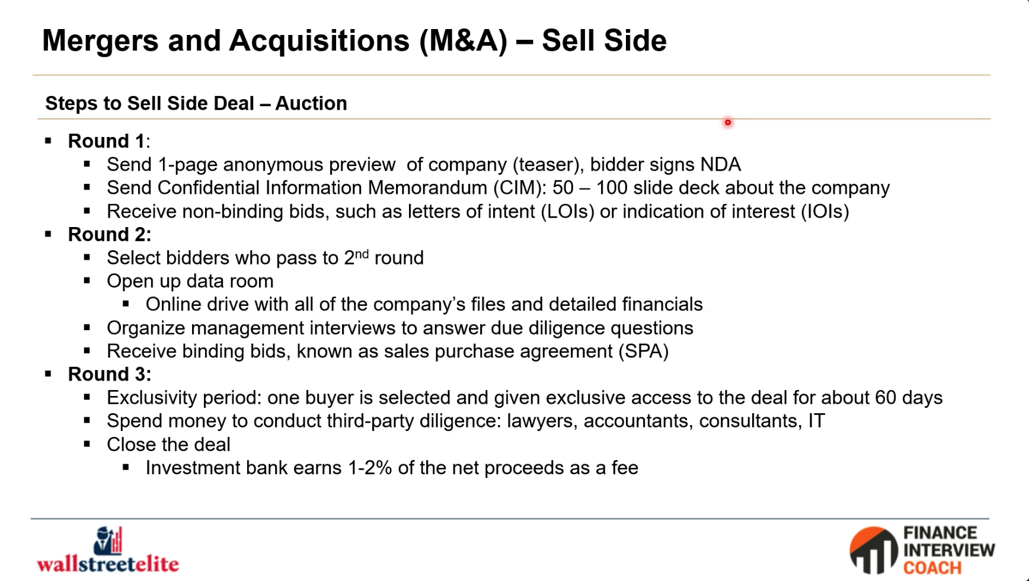This screenshot has width=1029, height=581.
Task: Click the FINANCE INTERVIEW COACH text
Action: coord(948,550)
